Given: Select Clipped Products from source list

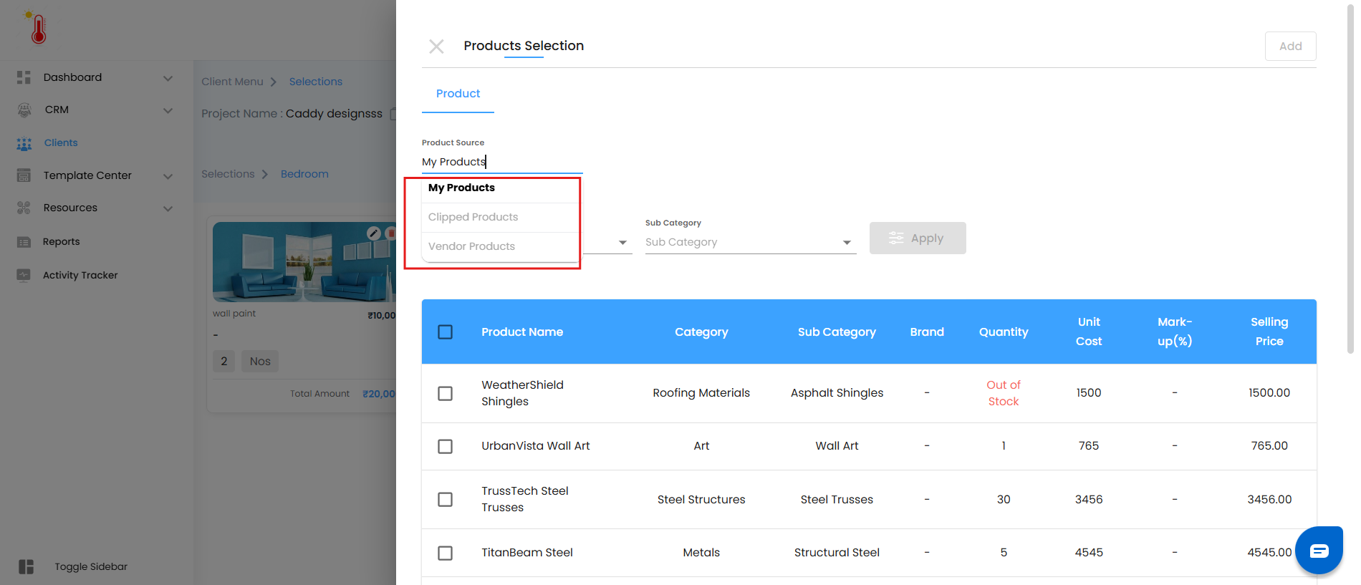Looking at the screenshot, I should (473, 217).
